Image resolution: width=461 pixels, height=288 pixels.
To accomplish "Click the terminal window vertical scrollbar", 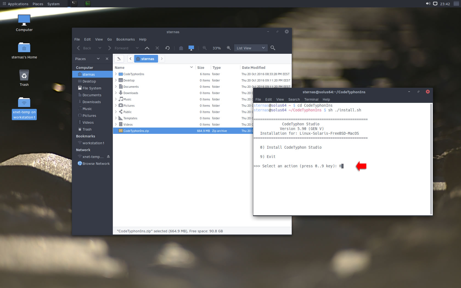I will 431,159.
